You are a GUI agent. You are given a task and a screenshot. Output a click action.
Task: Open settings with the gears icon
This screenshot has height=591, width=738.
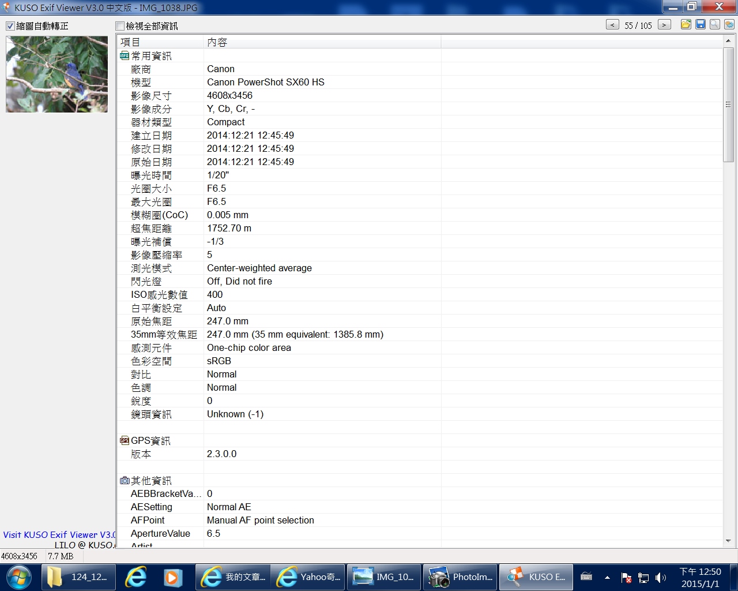pos(729,24)
